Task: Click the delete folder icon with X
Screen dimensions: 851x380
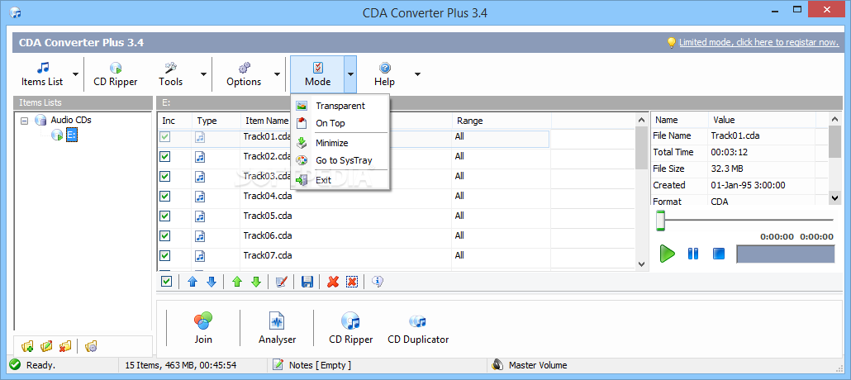Action: 65,346
